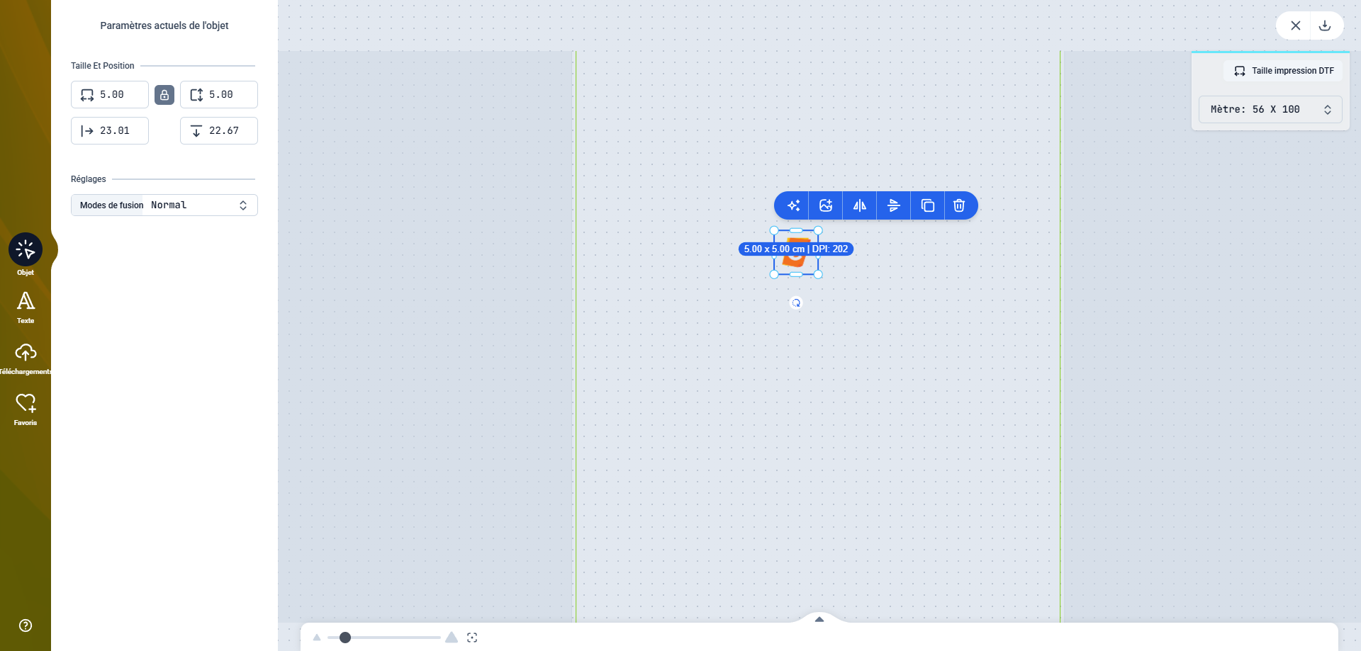Expand the bottom panel with up arrow
1361x651 pixels.
[819, 619]
